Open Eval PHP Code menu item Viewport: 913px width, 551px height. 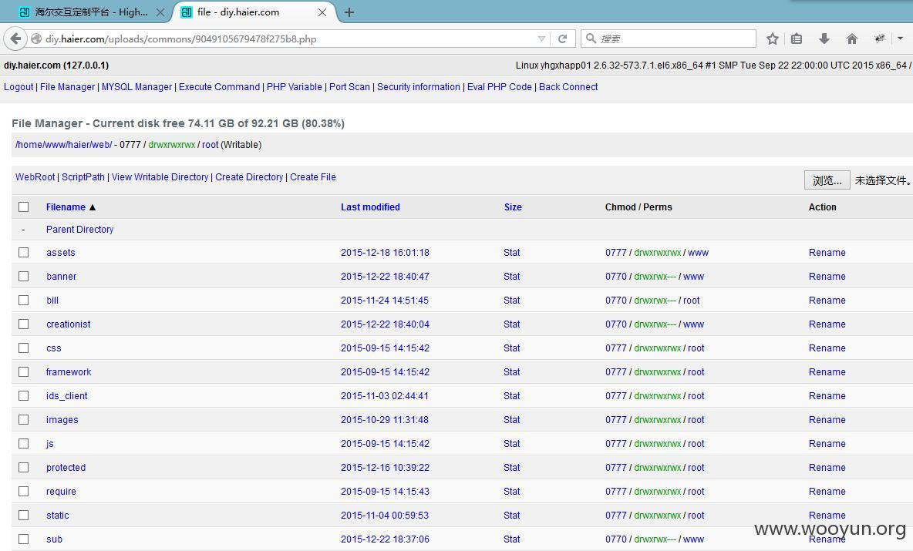[500, 86]
